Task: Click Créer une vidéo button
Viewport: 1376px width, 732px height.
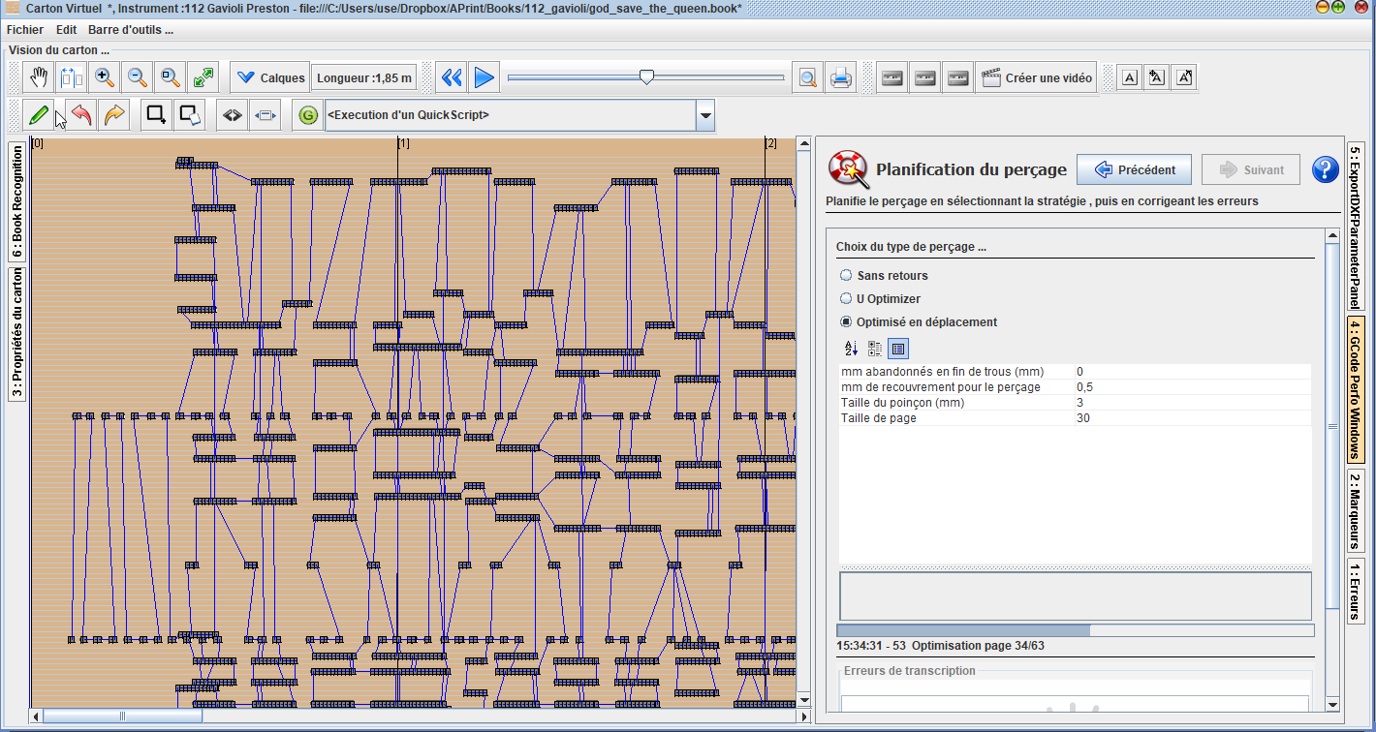Action: click(1037, 77)
